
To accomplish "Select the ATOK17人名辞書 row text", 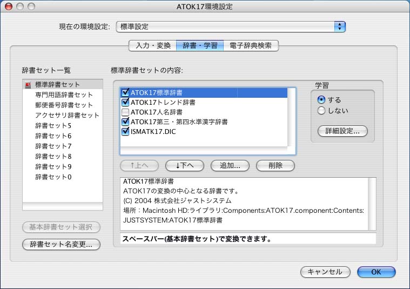I will (156, 112).
